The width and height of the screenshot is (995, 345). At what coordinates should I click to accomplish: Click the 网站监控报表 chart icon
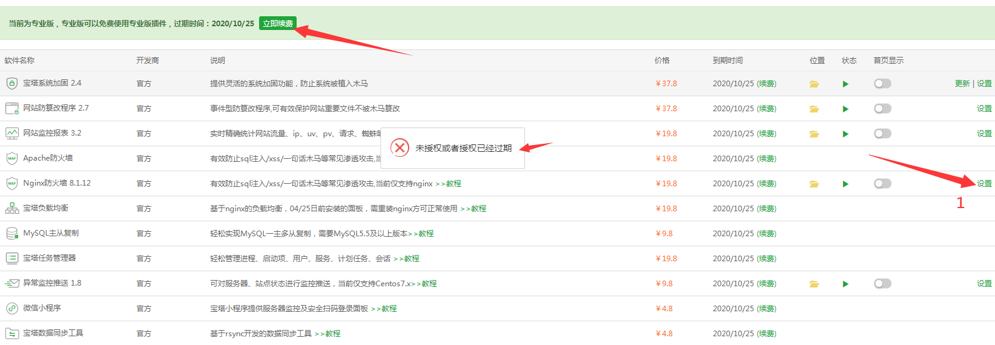(12, 133)
